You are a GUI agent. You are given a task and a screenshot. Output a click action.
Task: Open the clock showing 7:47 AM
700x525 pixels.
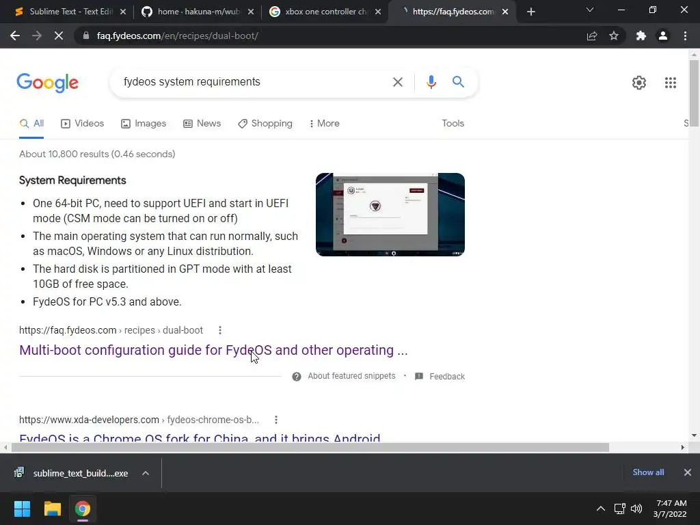click(x=670, y=509)
